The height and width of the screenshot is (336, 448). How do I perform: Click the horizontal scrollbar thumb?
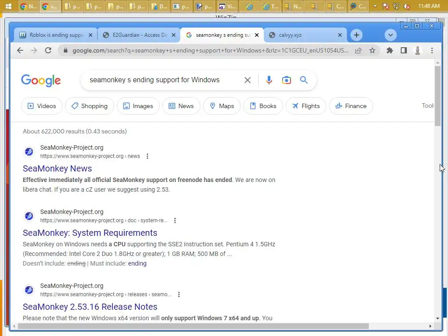click(193, 326)
